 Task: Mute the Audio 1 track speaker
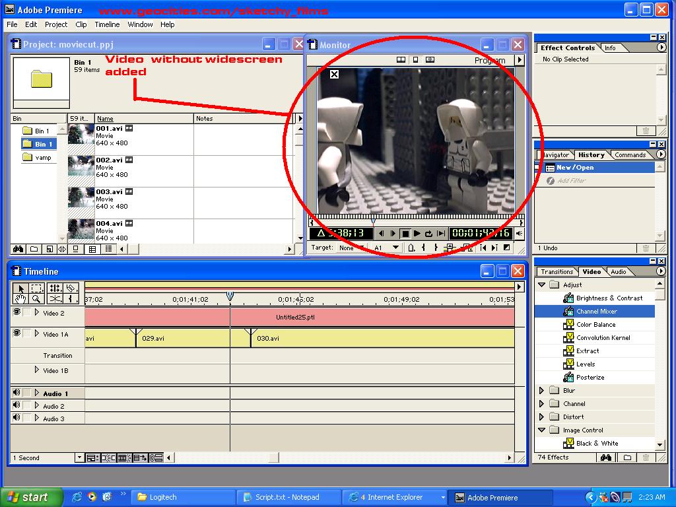click(x=17, y=393)
